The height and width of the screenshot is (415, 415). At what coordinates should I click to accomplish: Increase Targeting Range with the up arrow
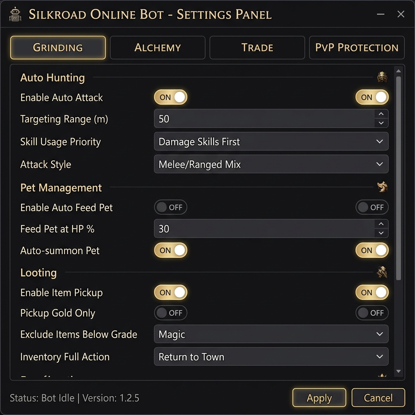(x=381, y=114)
